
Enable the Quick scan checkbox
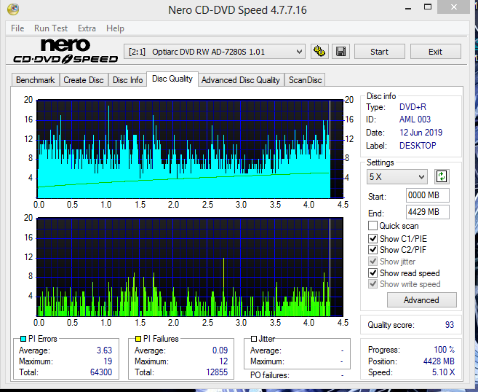click(x=373, y=226)
